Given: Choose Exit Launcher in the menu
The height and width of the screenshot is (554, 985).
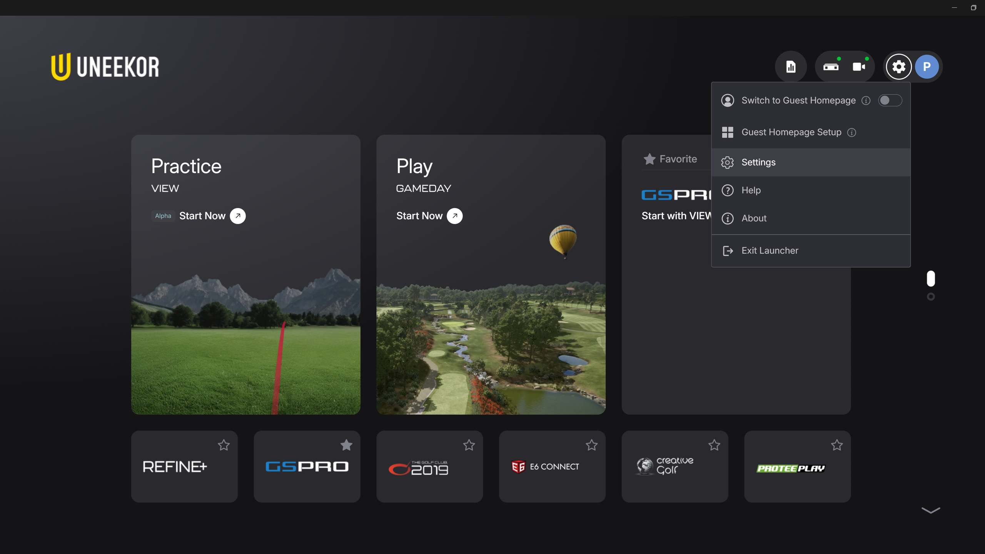Looking at the screenshot, I should point(811,251).
